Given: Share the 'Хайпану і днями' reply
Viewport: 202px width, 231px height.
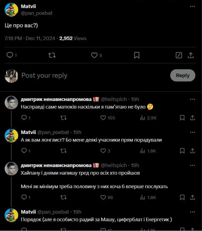Looking at the screenshot, I should click(192, 197).
